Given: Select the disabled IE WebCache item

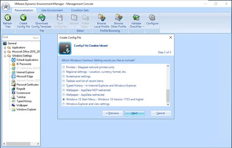Looking at the screenshot, I should pos(26,68).
